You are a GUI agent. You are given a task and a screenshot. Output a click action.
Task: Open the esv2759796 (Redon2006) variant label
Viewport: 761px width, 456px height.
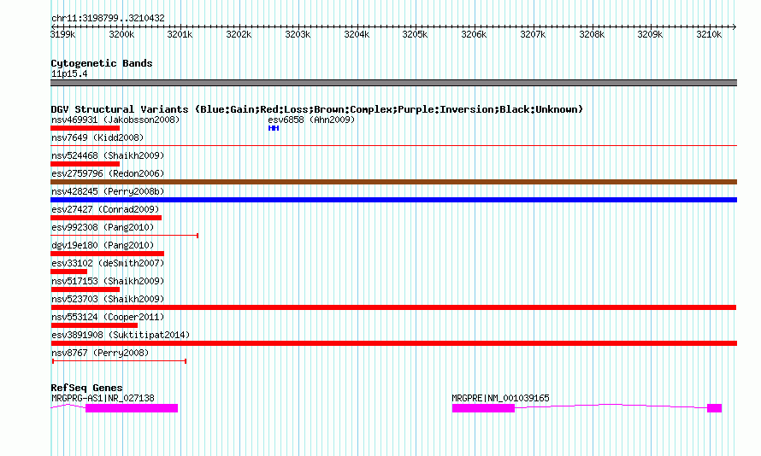[x=108, y=173]
